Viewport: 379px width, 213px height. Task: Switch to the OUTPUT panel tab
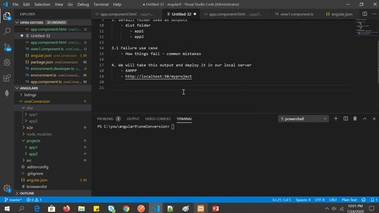pyautogui.click(x=133, y=118)
